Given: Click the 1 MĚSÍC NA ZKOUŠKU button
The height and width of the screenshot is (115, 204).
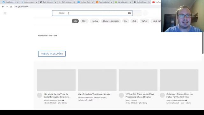Looking at the screenshot, I should coord(52,54).
